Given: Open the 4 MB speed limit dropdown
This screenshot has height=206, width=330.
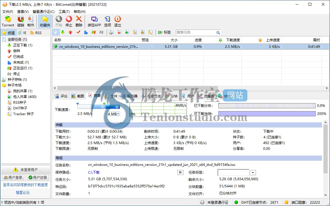Looking at the screenshot, I should [114, 114].
